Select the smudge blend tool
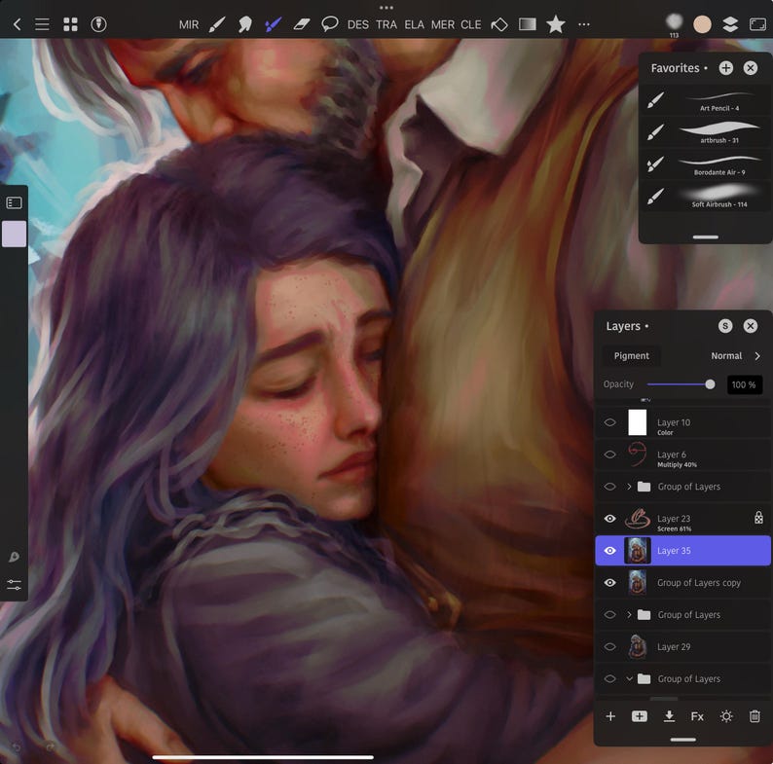The width and height of the screenshot is (773, 764). [x=245, y=24]
